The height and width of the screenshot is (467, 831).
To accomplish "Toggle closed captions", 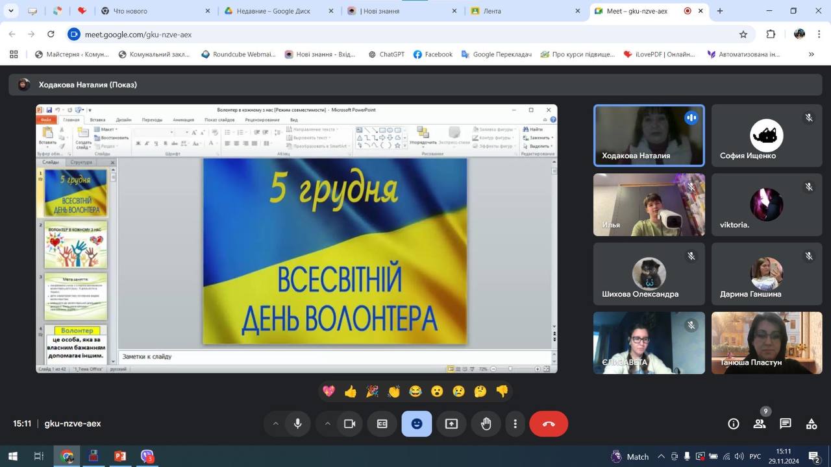I will pyautogui.click(x=382, y=424).
